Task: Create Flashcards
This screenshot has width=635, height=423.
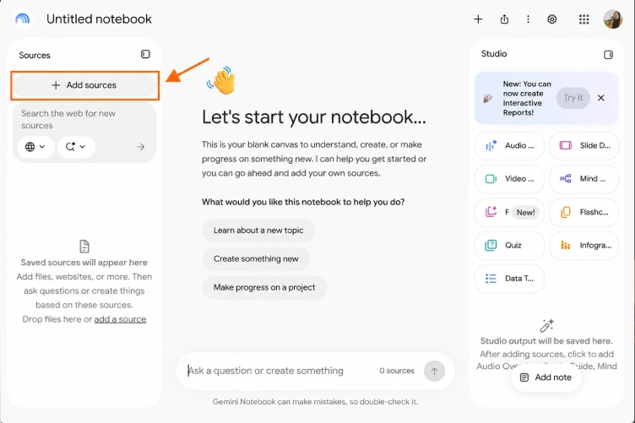Action: point(584,212)
